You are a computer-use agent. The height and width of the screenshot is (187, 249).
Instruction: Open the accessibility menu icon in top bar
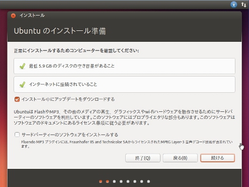pyautogui.click(x=233, y=5)
